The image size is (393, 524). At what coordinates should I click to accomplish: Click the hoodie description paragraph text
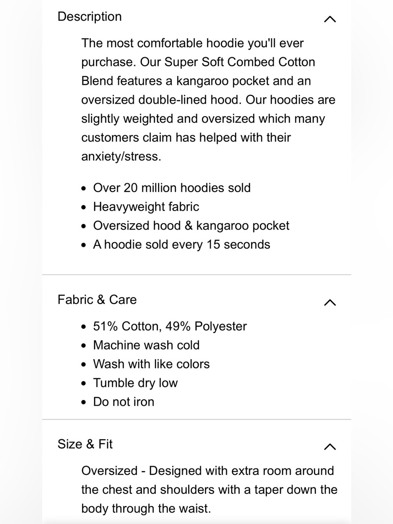[208, 100]
